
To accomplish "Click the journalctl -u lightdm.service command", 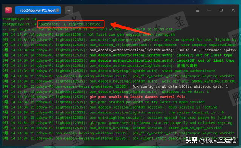I will click(x=69, y=24).
